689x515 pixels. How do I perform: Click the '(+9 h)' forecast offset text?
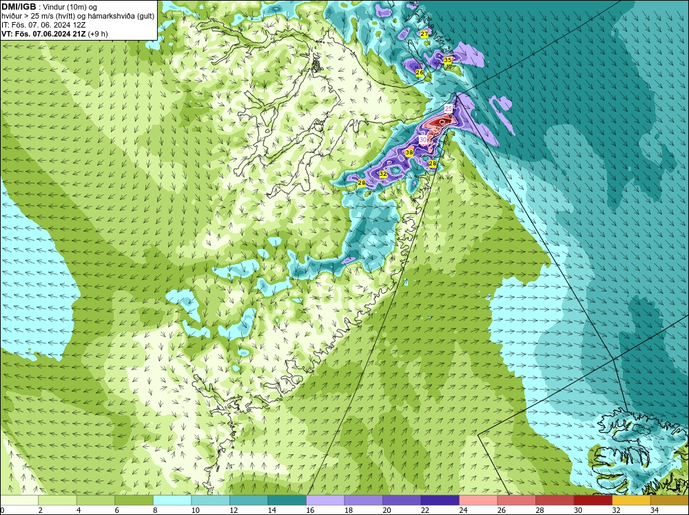tap(98, 34)
